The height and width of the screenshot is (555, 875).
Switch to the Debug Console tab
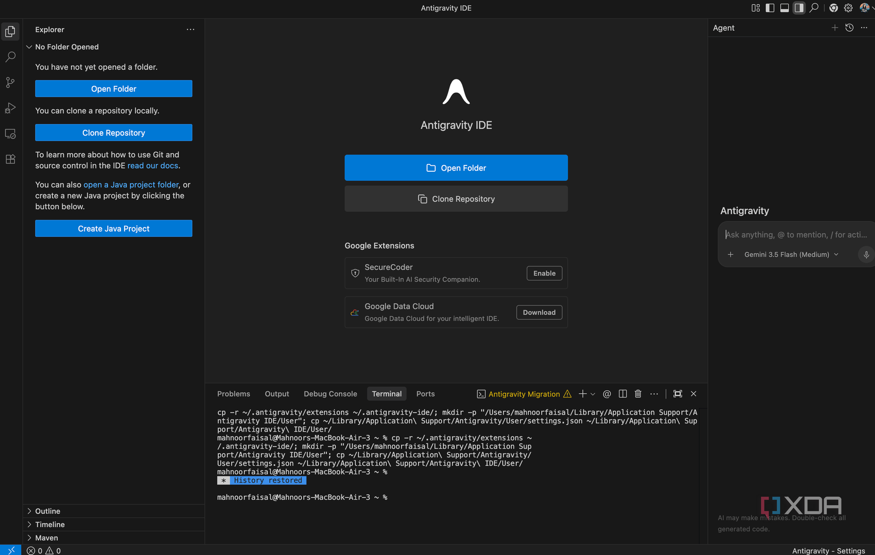point(330,394)
